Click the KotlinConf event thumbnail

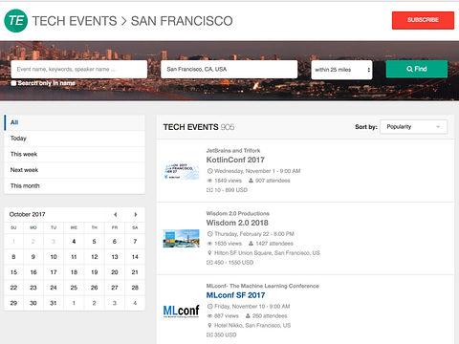point(182,172)
